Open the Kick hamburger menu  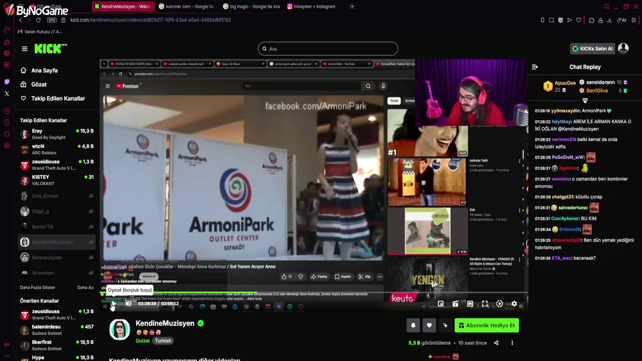tap(25, 49)
